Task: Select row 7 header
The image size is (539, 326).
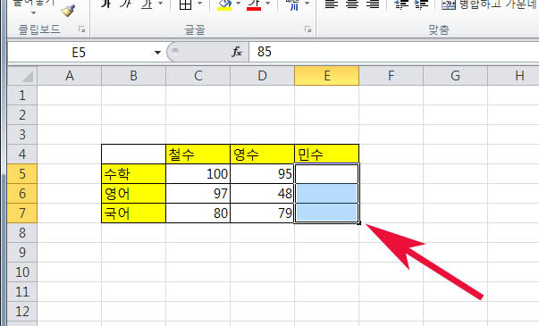Action: 22,213
